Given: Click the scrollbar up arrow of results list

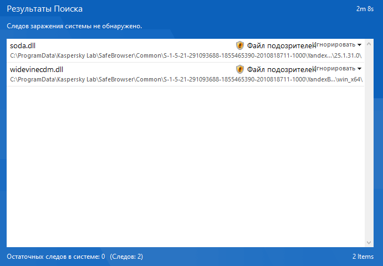Looking at the screenshot, I should [x=369, y=44].
